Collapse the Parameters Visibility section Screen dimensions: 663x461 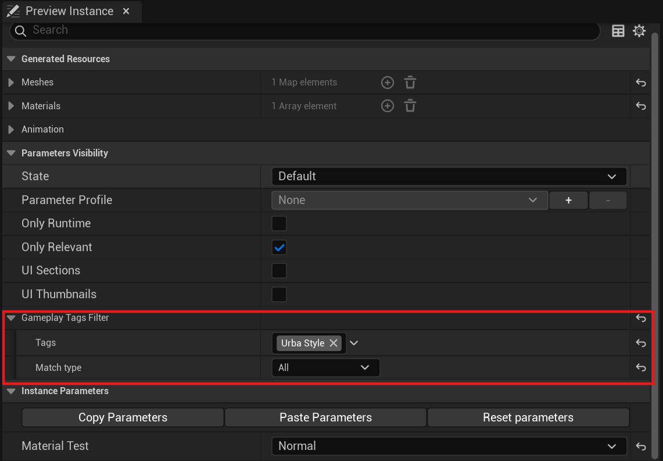(x=12, y=153)
